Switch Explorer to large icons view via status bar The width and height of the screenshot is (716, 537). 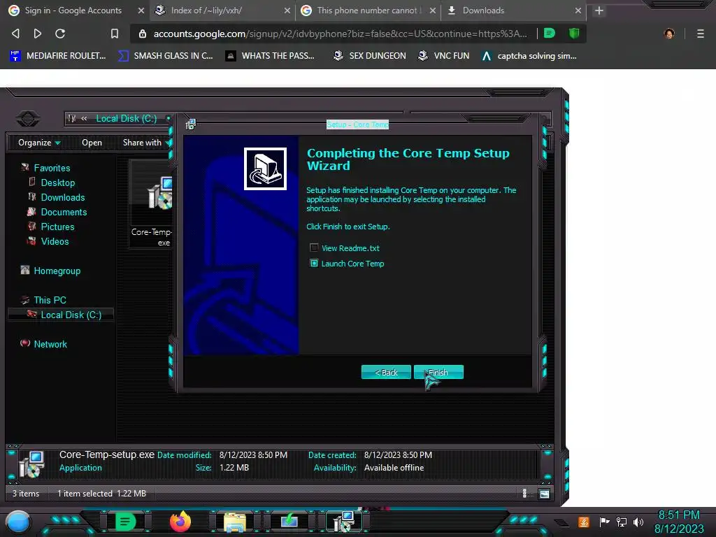pos(544,493)
